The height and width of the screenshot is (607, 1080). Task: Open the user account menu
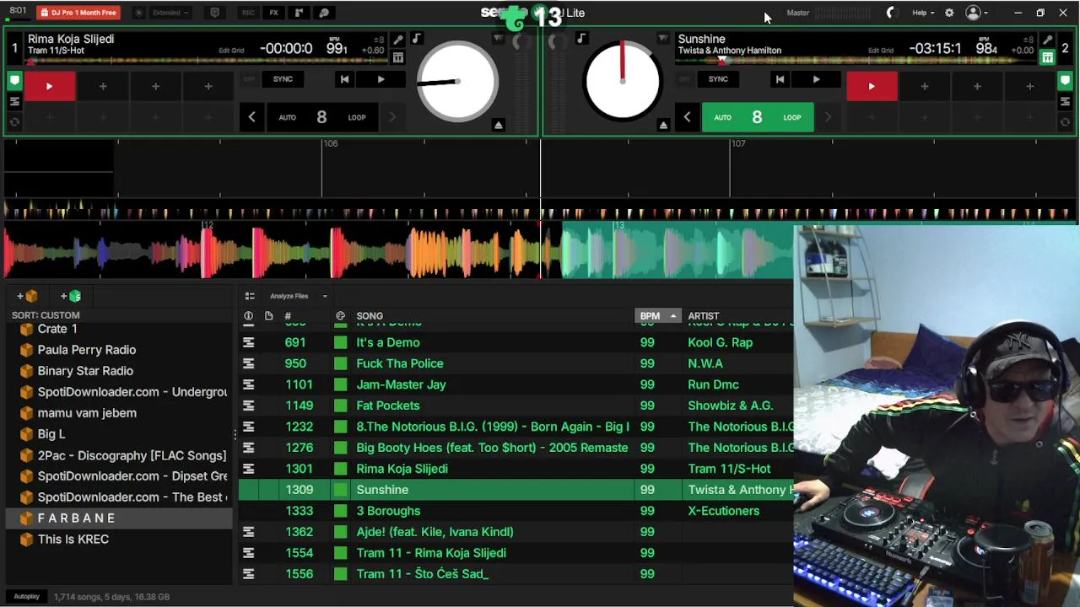976,13
